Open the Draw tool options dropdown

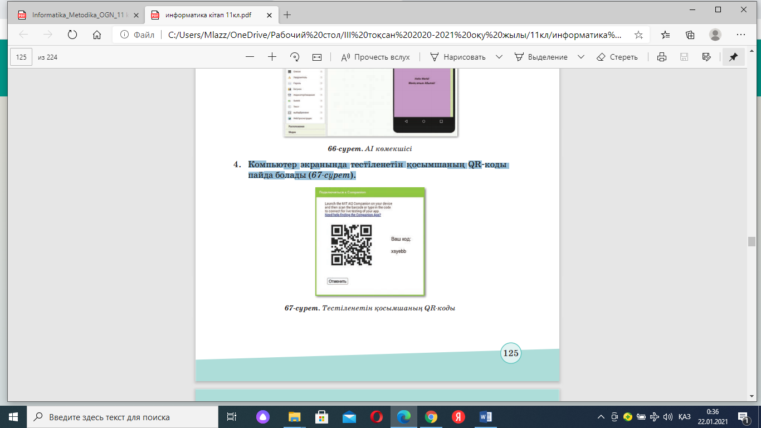point(499,57)
